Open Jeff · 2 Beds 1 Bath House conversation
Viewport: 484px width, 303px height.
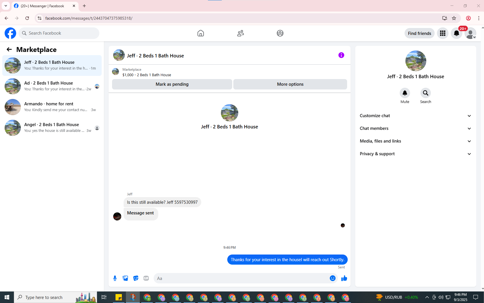pos(52,66)
